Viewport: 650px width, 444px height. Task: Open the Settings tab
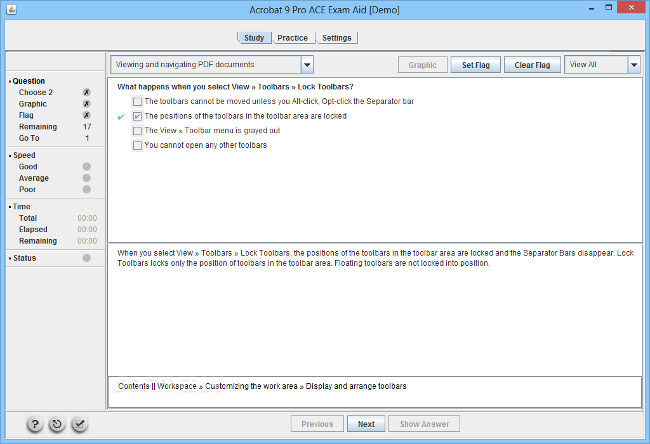(x=336, y=37)
